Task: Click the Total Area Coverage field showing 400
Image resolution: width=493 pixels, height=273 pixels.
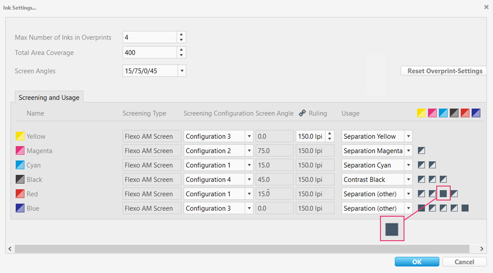Action: pyautogui.click(x=150, y=52)
